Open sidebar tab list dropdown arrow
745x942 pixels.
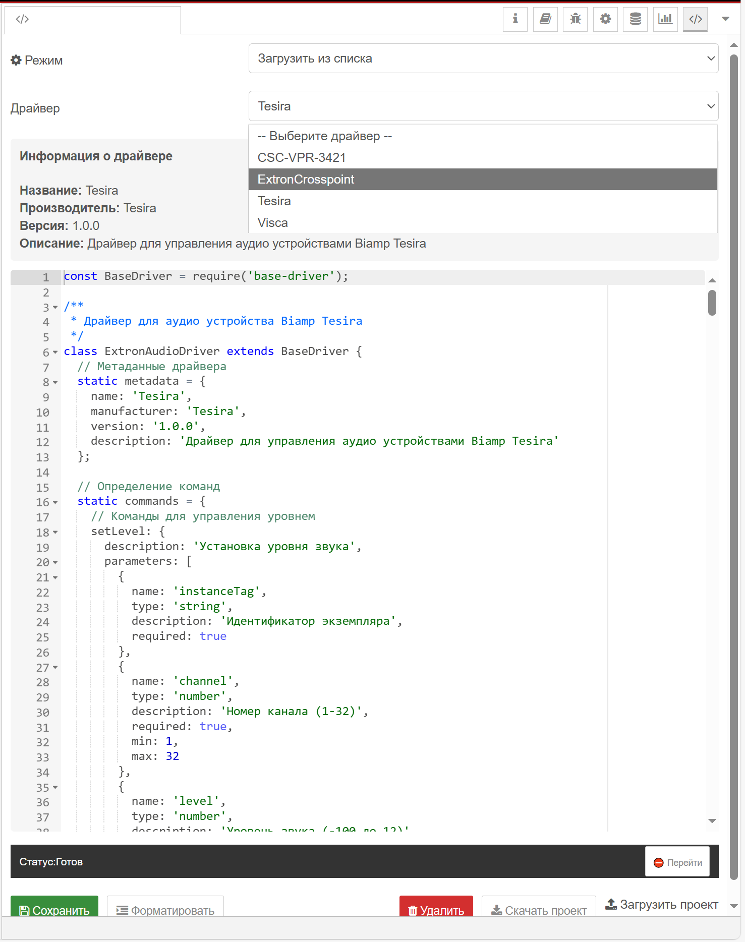click(725, 19)
